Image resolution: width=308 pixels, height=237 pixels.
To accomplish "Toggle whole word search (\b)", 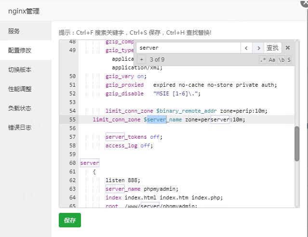I will click(x=281, y=60).
